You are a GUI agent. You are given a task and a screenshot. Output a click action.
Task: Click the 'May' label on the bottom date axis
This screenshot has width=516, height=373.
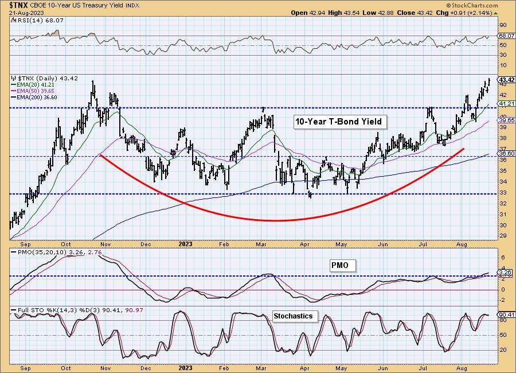(x=341, y=368)
